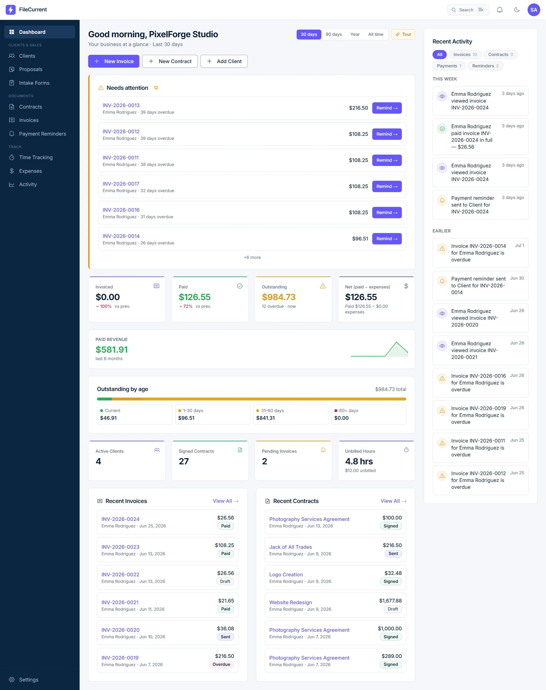Open the SA user avatar

[533, 10]
